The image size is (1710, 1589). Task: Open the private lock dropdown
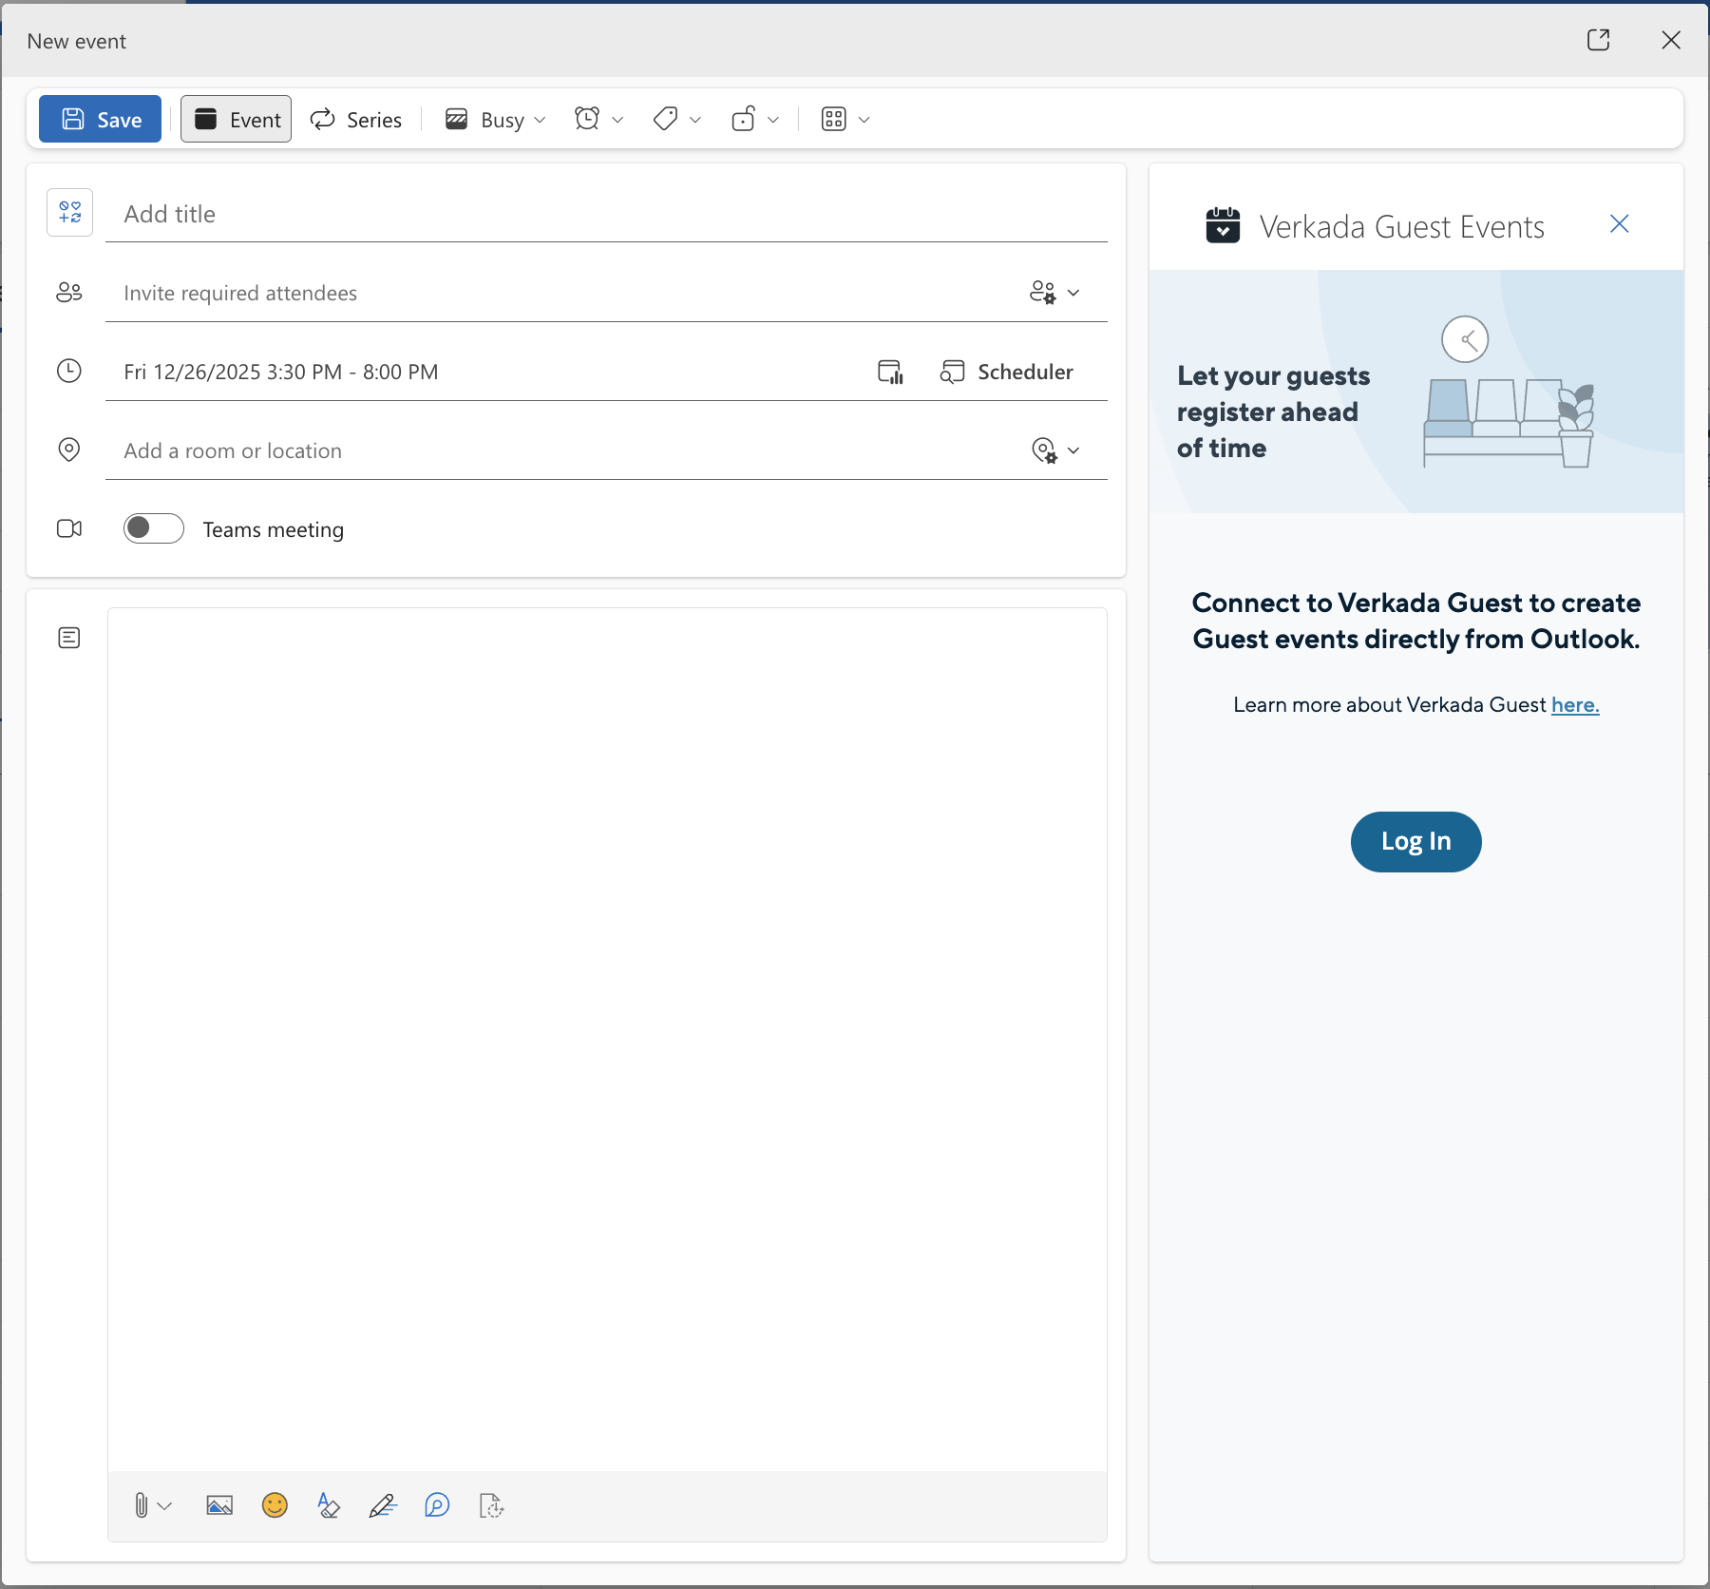coord(754,120)
